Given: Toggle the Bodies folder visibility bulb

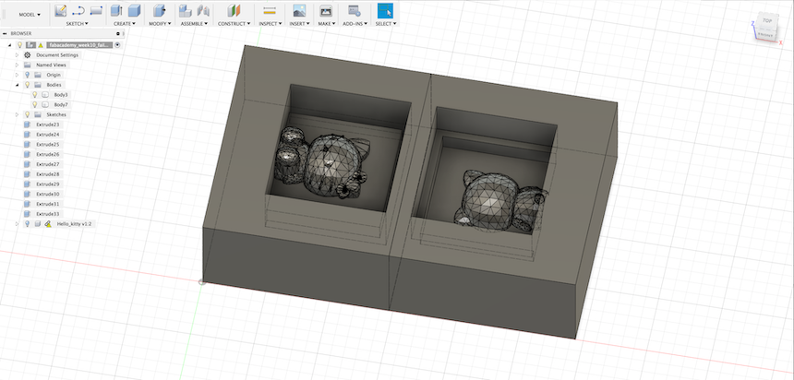Looking at the screenshot, I should 28,85.
